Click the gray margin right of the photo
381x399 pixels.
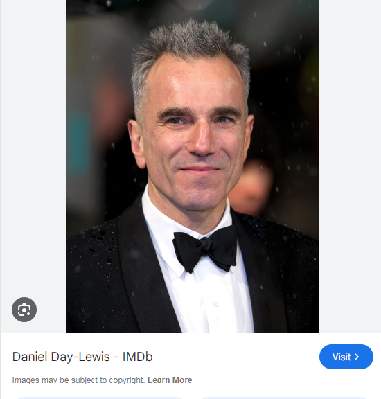(350, 166)
